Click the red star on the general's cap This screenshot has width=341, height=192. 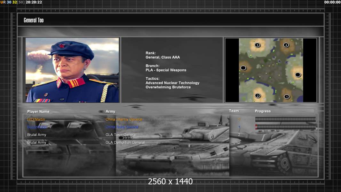click(x=62, y=46)
